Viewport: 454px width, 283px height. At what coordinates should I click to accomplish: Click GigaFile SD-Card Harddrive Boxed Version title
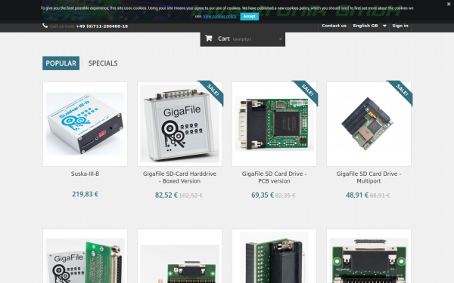point(179,177)
